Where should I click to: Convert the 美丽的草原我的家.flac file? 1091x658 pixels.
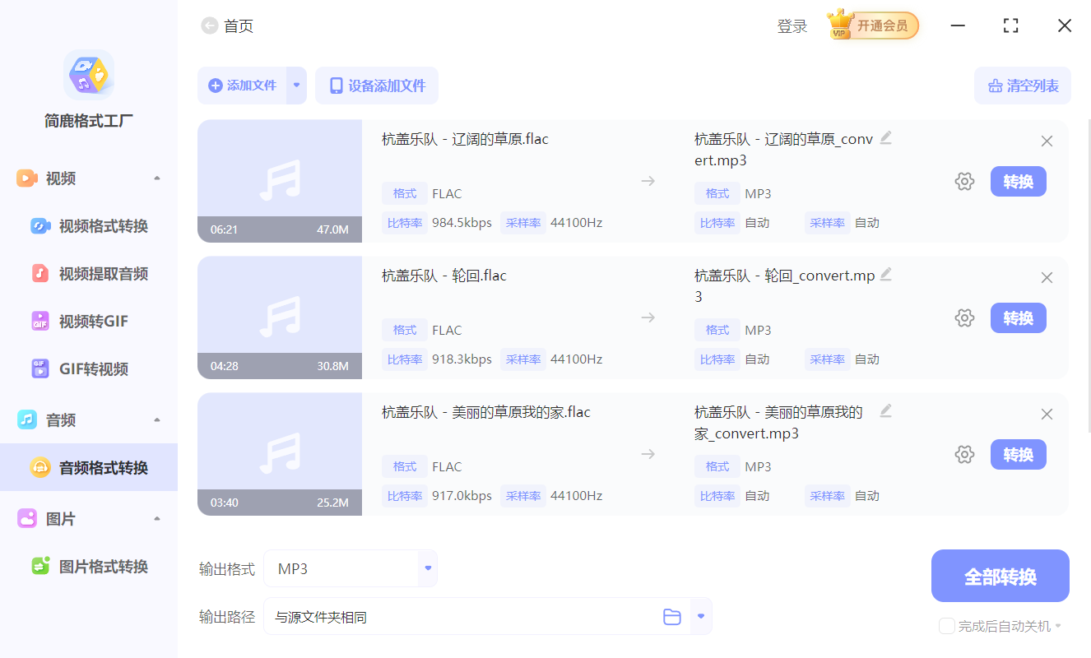click(x=1019, y=455)
